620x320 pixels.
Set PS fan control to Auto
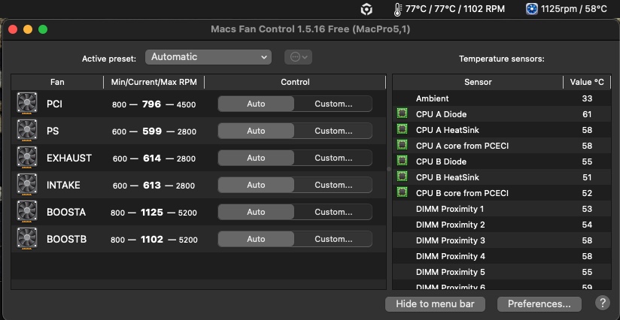click(x=256, y=131)
